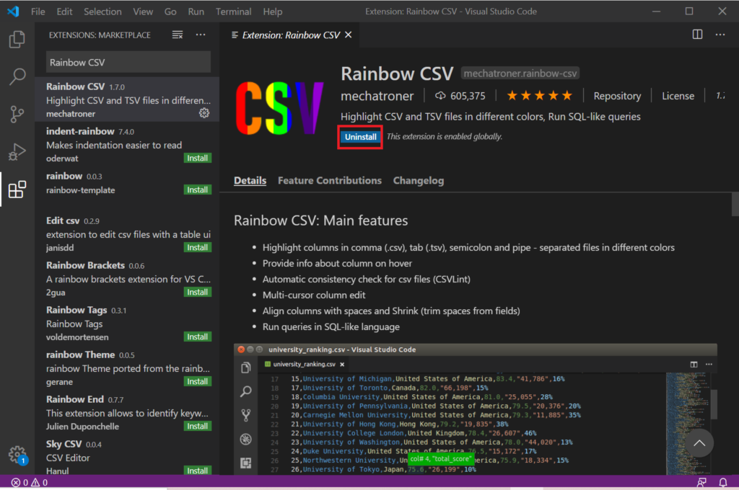Click the Extensions icon in activity bar
The width and height of the screenshot is (739, 490).
[x=17, y=190]
